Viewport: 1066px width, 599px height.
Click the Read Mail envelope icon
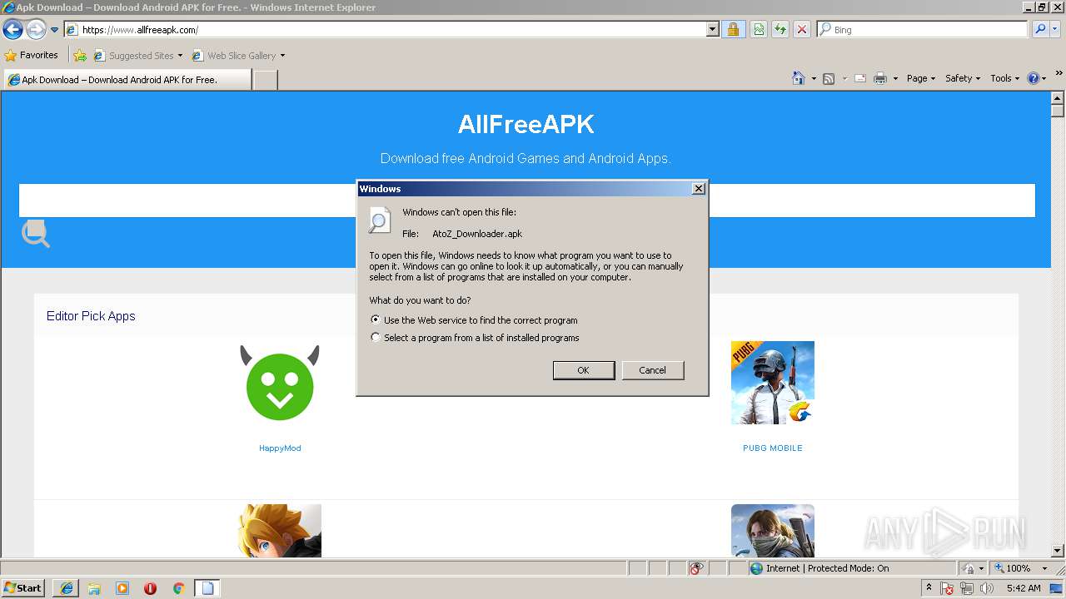tap(859, 78)
